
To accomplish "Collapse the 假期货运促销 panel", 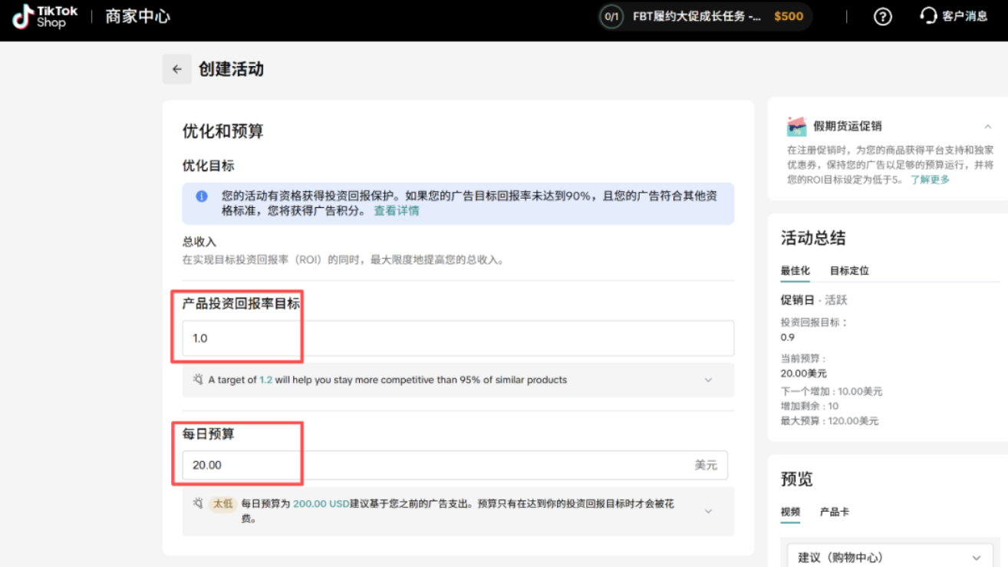I will [989, 126].
